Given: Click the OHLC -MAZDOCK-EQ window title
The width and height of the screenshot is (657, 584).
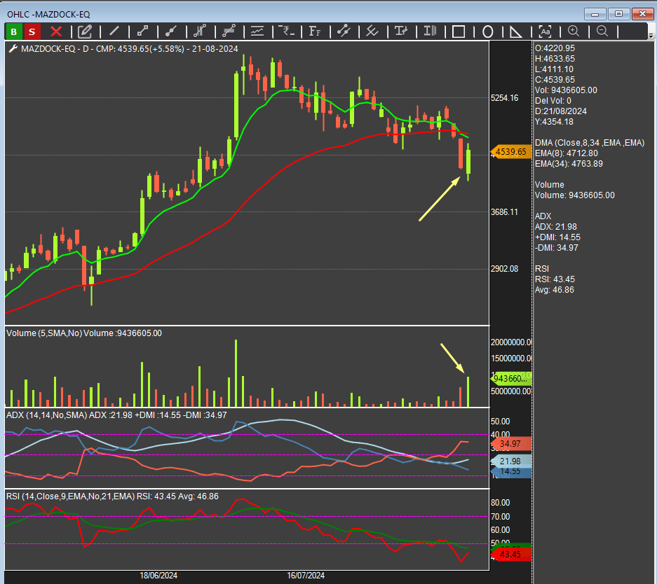Looking at the screenshot, I should [48, 14].
